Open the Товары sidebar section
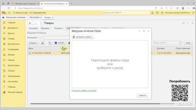The height and width of the screenshot is (110, 196). pos(11,39)
